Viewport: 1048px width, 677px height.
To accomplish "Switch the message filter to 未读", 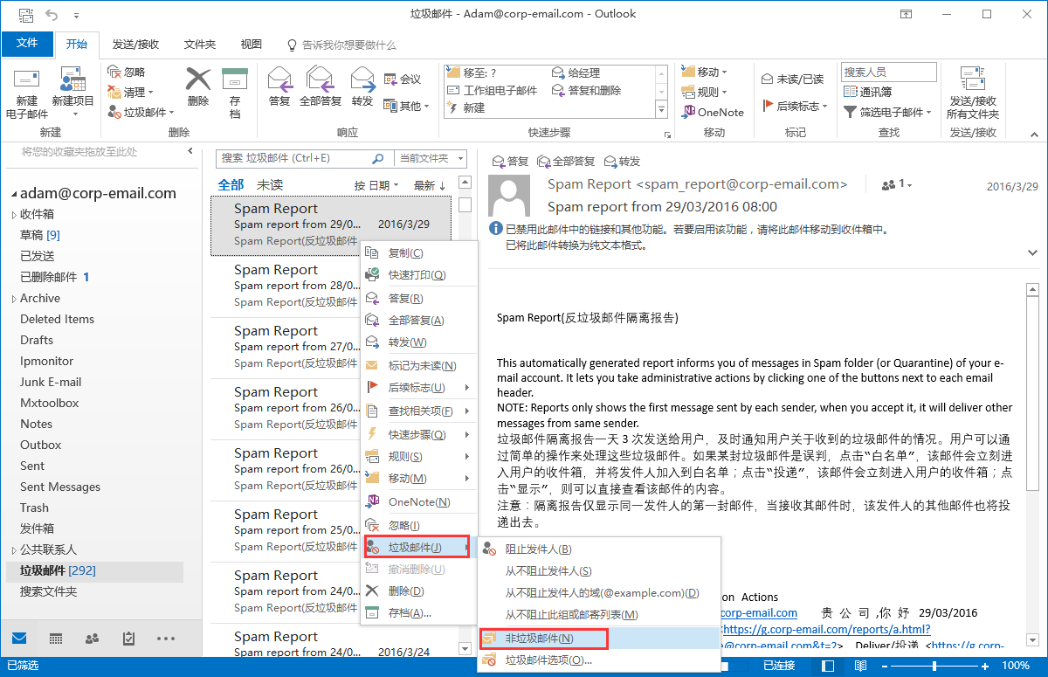I will click(x=270, y=185).
